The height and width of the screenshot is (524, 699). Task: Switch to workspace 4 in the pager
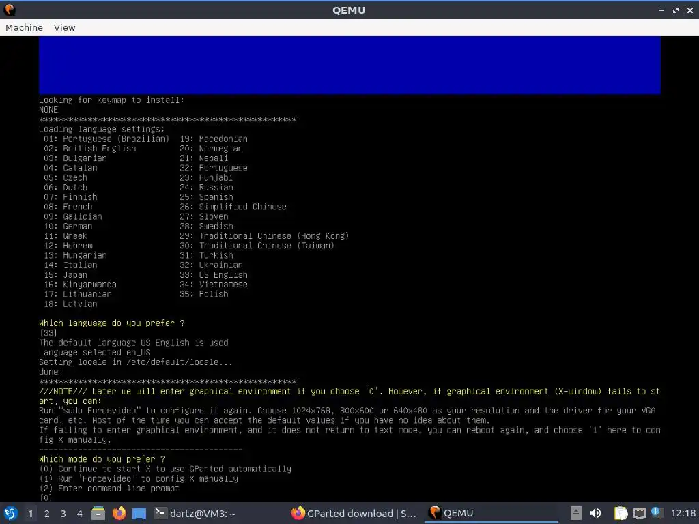(x=80, y=514)
